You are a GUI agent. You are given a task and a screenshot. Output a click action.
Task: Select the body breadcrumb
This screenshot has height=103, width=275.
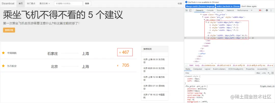(197, 65)
